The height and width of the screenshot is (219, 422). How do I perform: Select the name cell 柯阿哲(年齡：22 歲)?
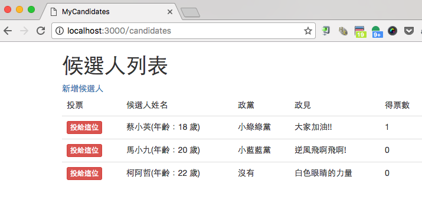point(163,174)
